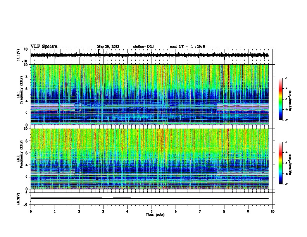Click the "station=OUI" header label
Screen dimensions: 307x237
143,46
